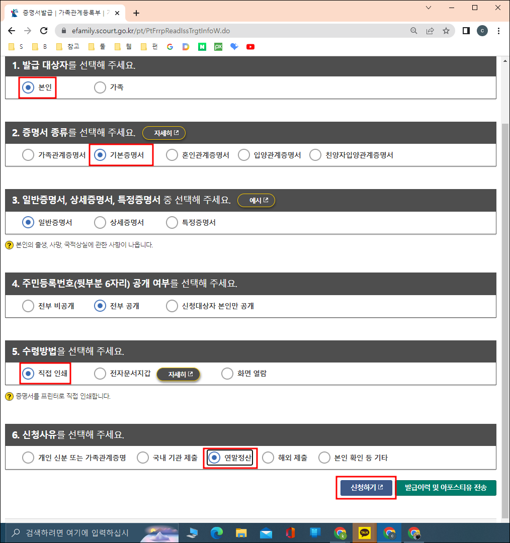The height and width of the screenshot is (543, 510).
Task: Bookmark this page with the star icon
Action: pyautogui.click(x=446, y=31)
